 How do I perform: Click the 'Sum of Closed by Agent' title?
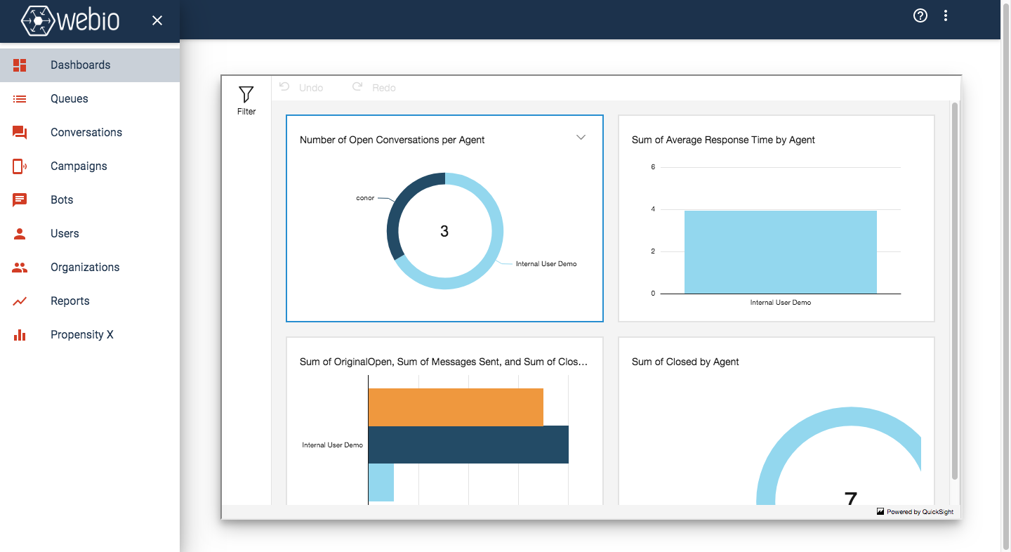[x=685, y=362]
